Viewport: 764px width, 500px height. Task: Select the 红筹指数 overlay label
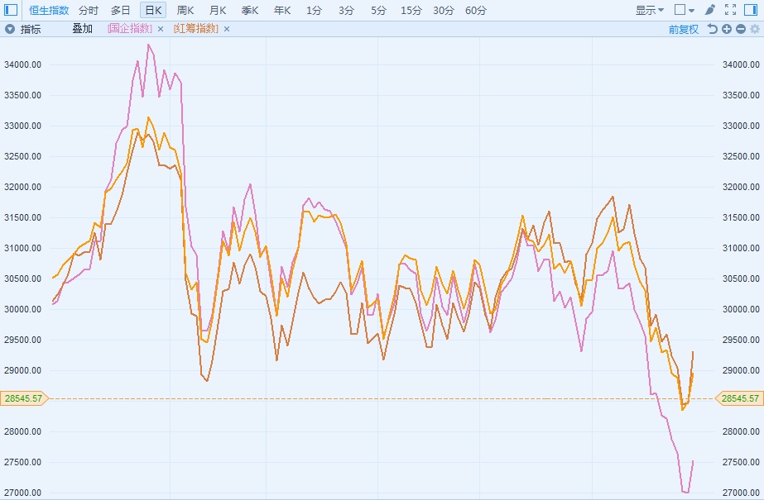point(196,29)
